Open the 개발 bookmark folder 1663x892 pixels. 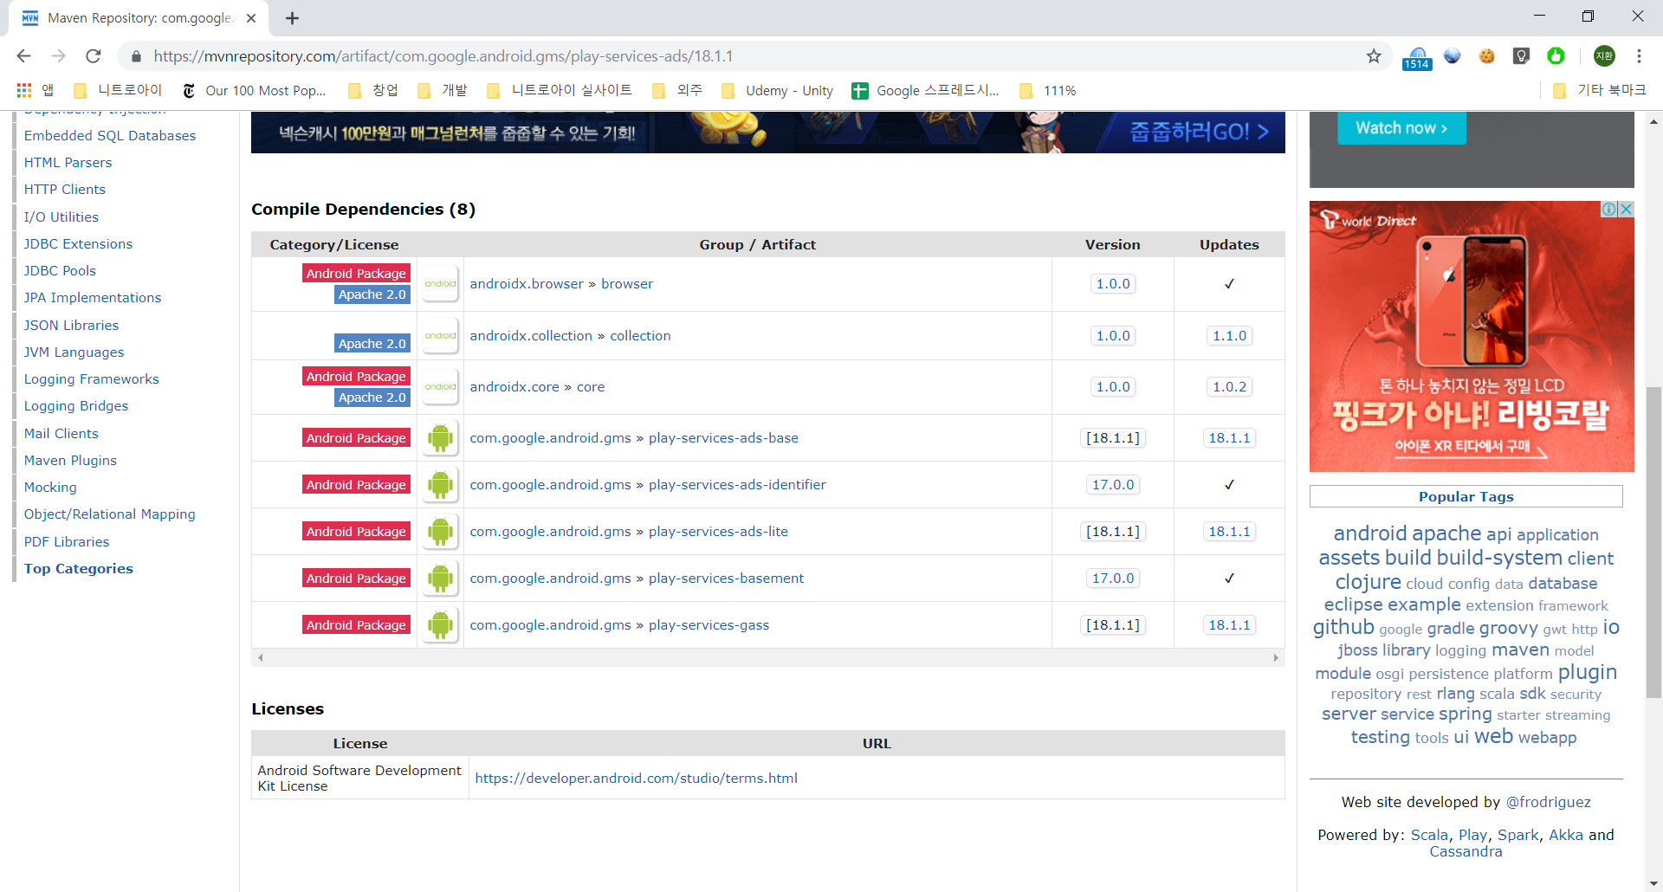click(443, 90)
